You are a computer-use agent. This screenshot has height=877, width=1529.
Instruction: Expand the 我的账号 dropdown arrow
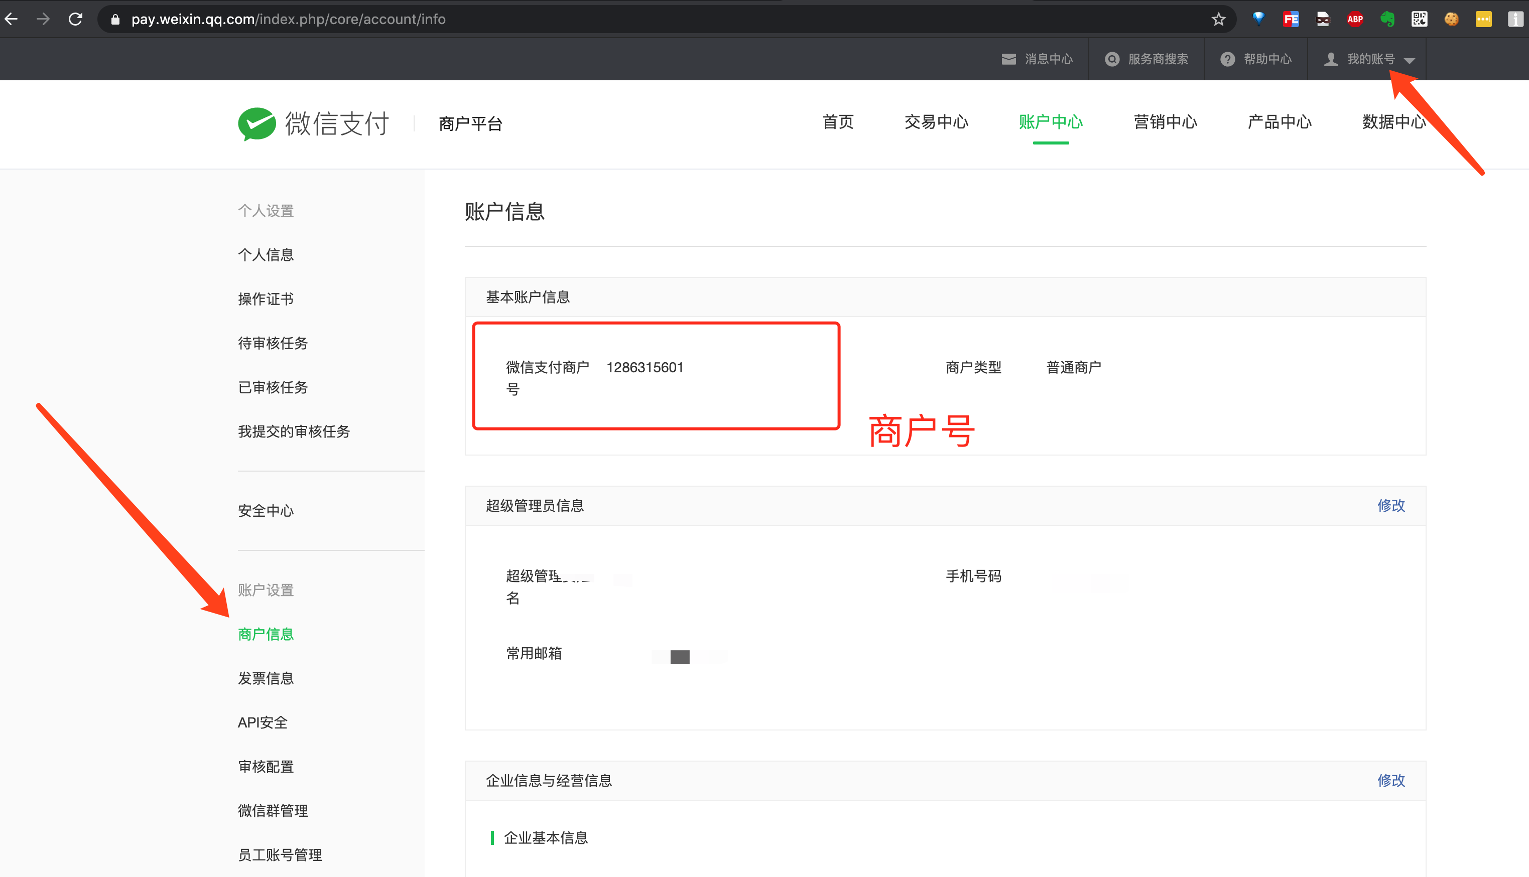coord(1409,60)
